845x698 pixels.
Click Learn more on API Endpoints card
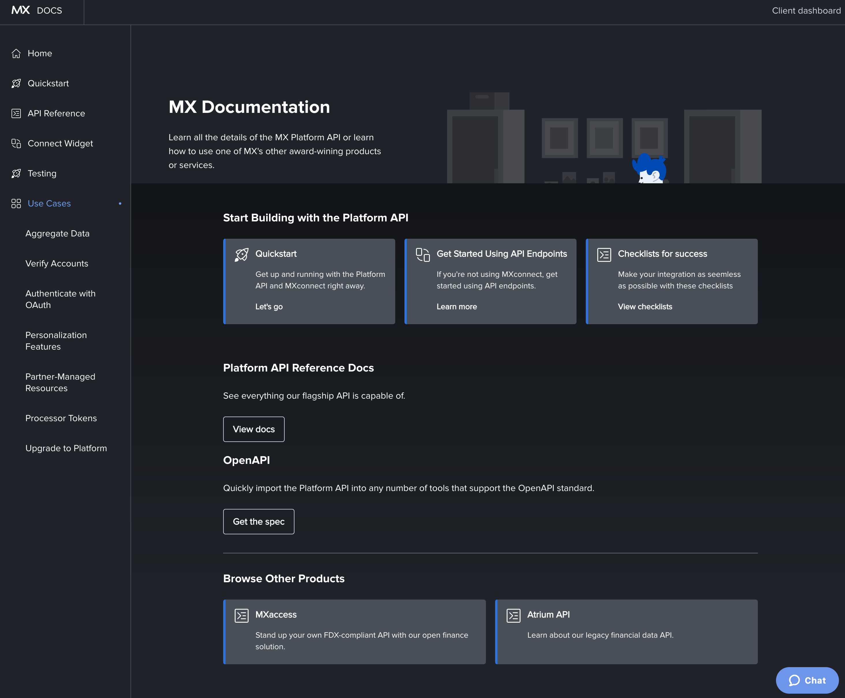(x=457, y=306)
